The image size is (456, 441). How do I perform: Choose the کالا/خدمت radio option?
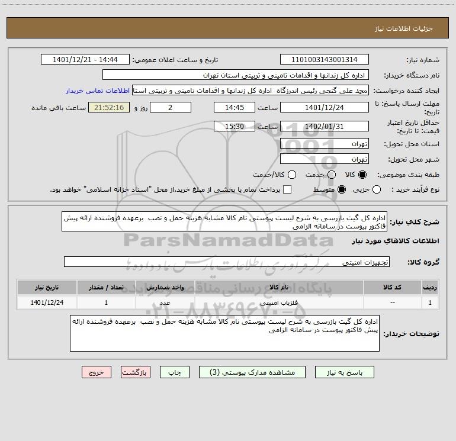point(291,175)
